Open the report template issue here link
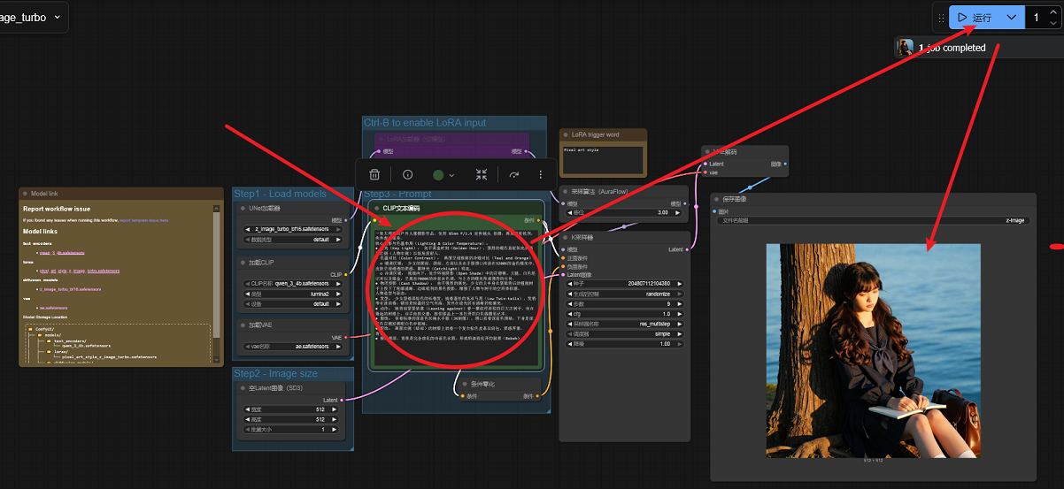1064x489 pixels. (x=143, y=219)
